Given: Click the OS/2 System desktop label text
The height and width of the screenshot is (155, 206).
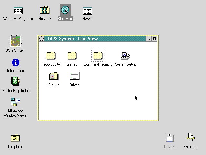Looking at the screenshot, I should (15, 50).
